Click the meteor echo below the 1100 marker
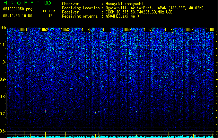218x138 pixels. tap(212, 113)
